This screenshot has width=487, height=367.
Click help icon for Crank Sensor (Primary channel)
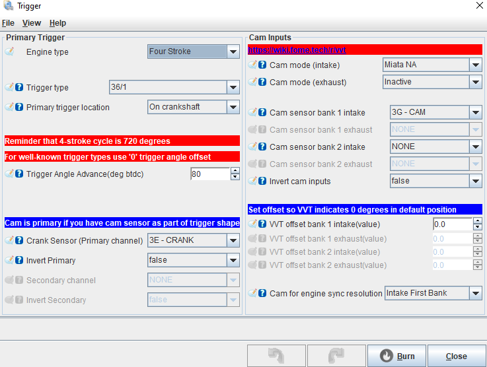(19, 241)
